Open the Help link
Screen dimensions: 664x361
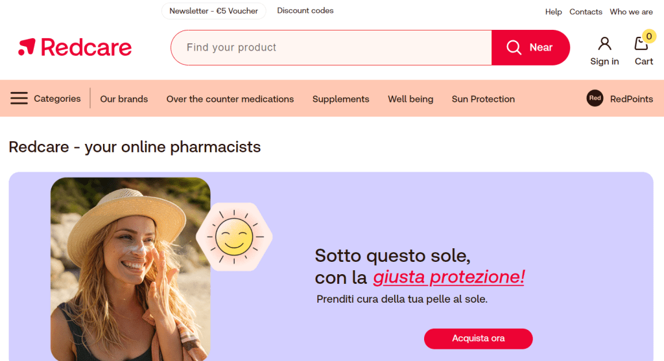click(553, 12)
